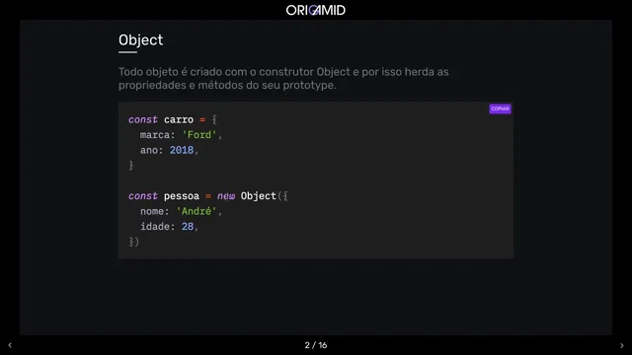Click the nome property key
632x355 pixels.
point(152,211)
